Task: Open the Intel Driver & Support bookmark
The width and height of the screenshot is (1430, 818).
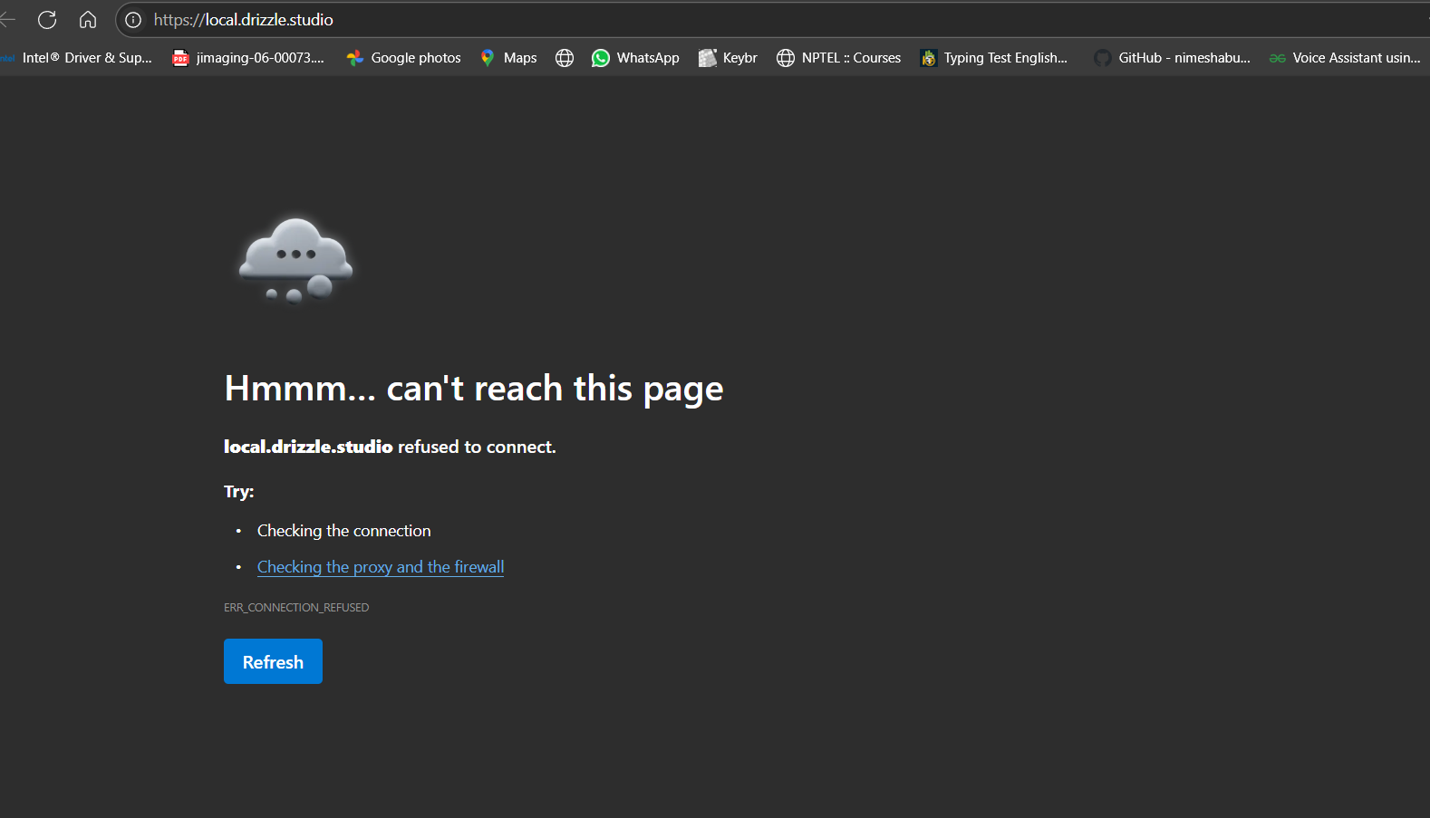Action: pos(78,58)
